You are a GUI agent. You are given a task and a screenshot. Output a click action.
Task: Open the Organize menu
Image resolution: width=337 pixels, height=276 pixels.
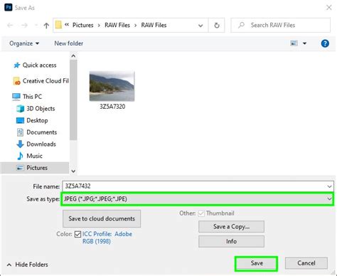(24, 43)
